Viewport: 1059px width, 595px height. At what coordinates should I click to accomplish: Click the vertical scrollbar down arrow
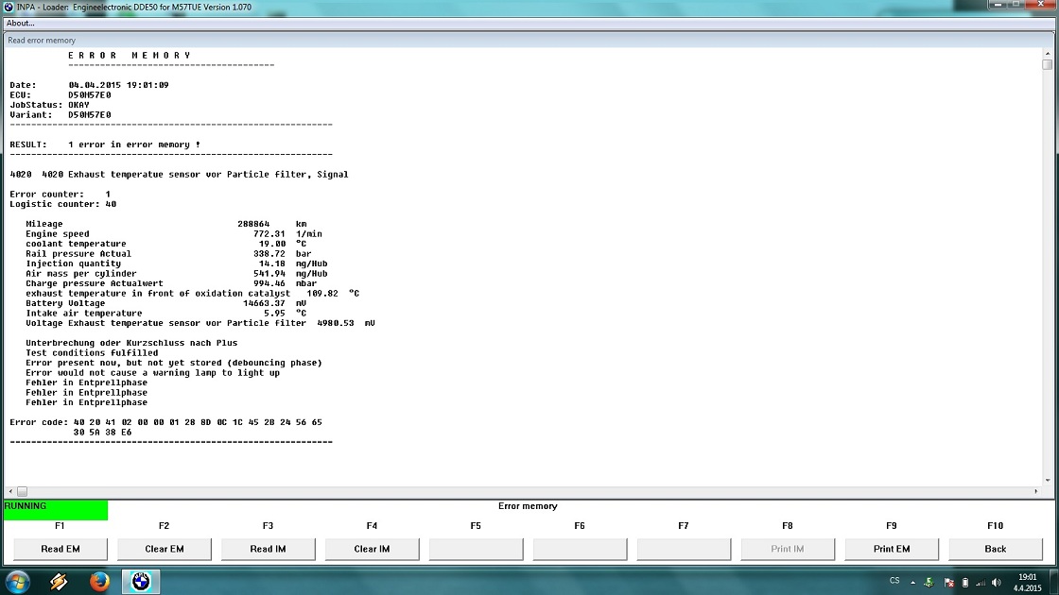pyautogui.click(x=1047, y=481)
